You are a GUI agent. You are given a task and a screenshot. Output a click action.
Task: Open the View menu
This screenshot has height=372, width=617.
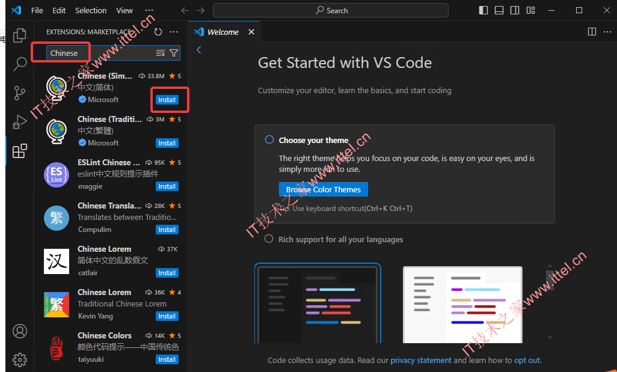tap(124, 11)
